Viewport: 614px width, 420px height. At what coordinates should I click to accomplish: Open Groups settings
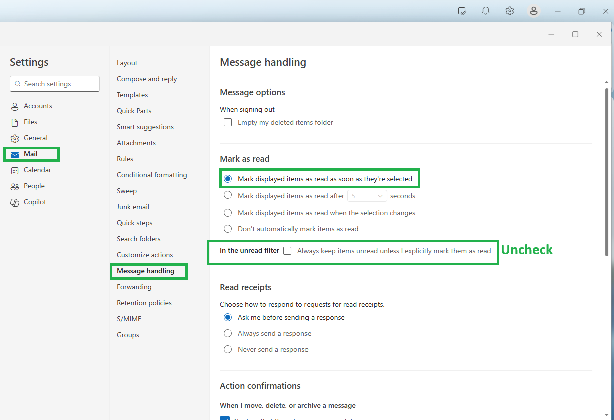[128, 335]
